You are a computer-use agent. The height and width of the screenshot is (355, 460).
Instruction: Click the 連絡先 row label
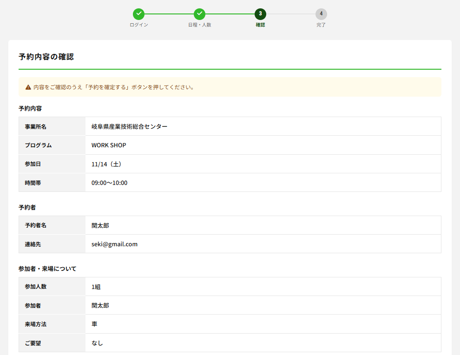(x=33, y=244)
